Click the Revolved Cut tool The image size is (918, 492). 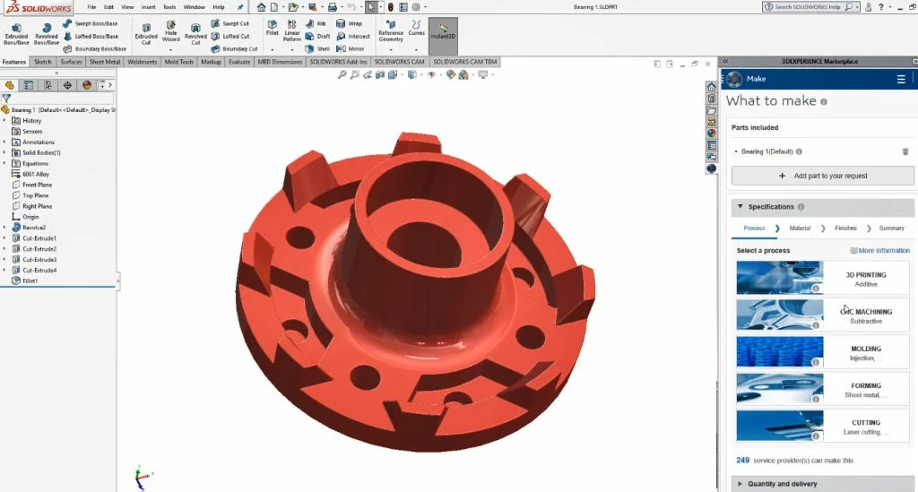(x=195, y=33)
